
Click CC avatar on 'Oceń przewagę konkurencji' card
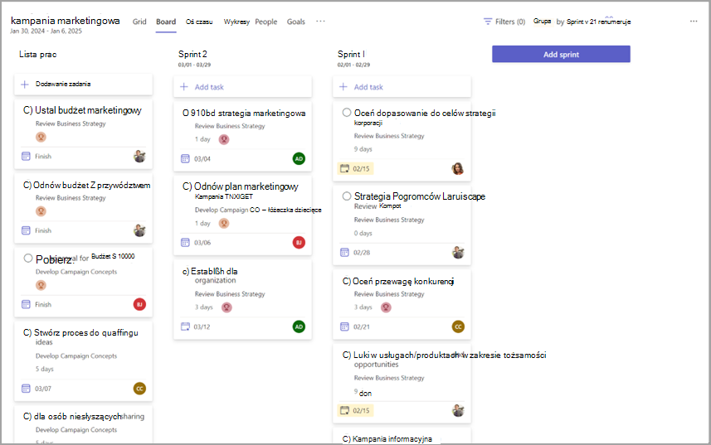coord(458,326)
